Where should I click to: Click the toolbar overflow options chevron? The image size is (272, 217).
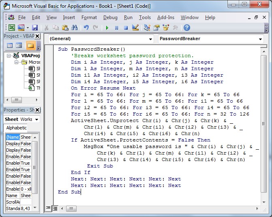(266, 28)
